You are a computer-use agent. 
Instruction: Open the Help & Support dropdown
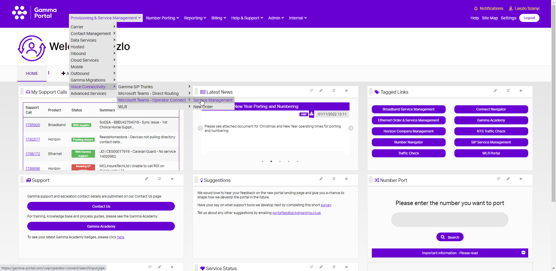click(x=247, y=18)
